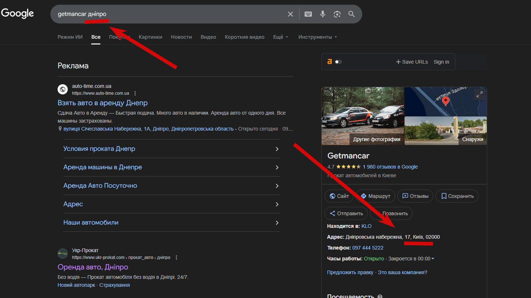This screenshot has height=298, width=531.
Task: Clear the search box text
Action: click(290, 14)
